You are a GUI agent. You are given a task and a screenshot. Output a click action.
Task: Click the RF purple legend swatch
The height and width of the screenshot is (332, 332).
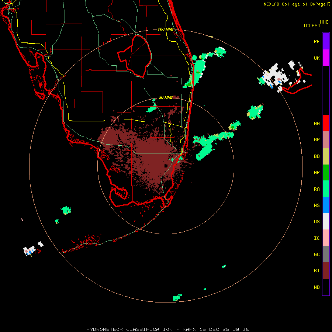coord(326,41)
